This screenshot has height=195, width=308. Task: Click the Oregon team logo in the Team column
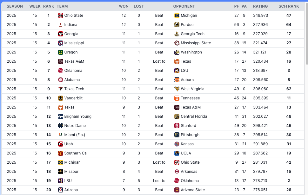[x=61, y=52]
